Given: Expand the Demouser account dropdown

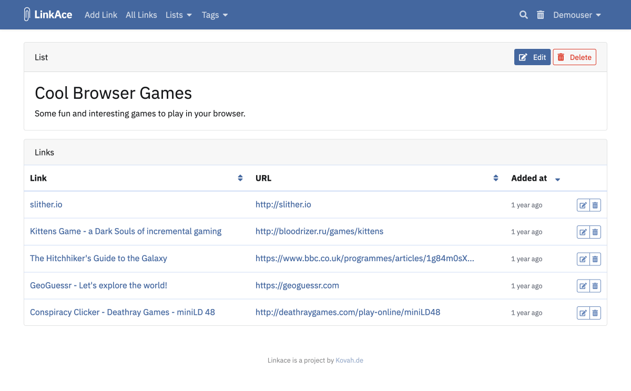Looking at the screenshot, I should (x=577, y=15).
